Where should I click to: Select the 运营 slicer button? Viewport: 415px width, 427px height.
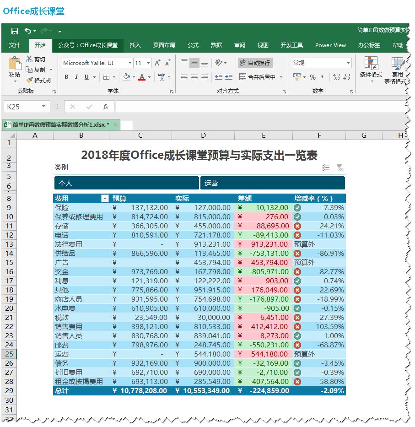(273, 183)
